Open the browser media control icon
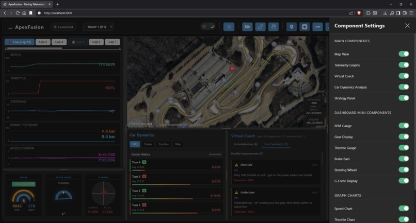Image resolution: width=416 pixels, height=223 pixels. (392, 13)
